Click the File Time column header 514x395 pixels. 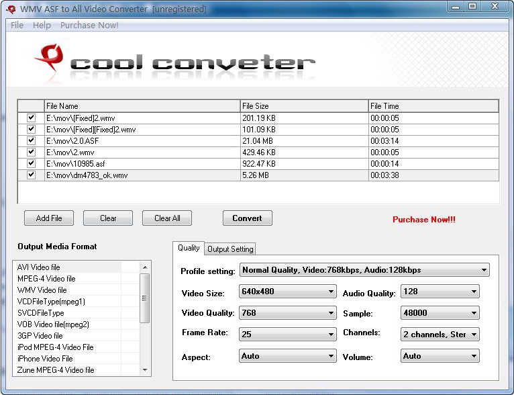pos(433,106)
